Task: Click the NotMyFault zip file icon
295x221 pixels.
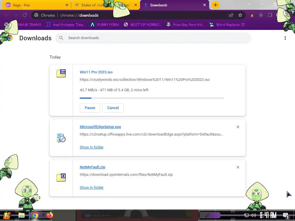Action: point(61,178)
